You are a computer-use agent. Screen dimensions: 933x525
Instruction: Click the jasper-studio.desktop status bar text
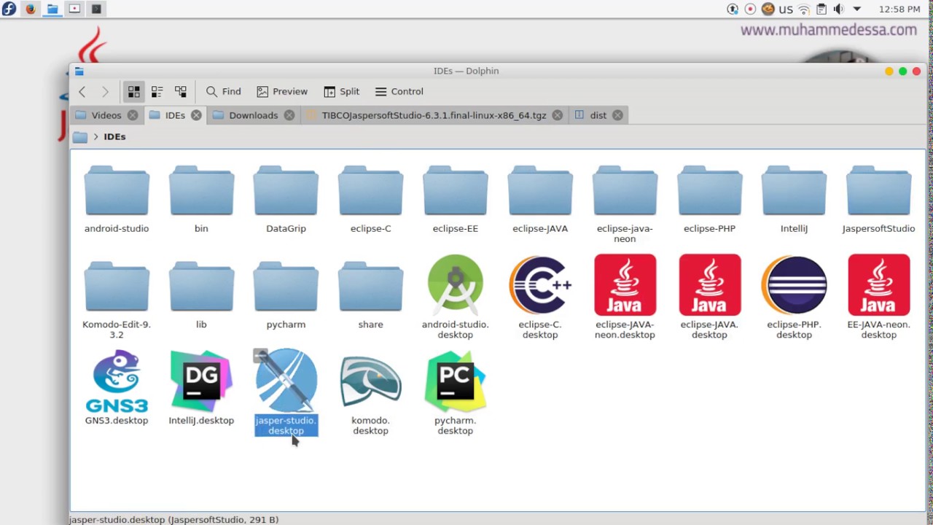(x=173, y=520)
